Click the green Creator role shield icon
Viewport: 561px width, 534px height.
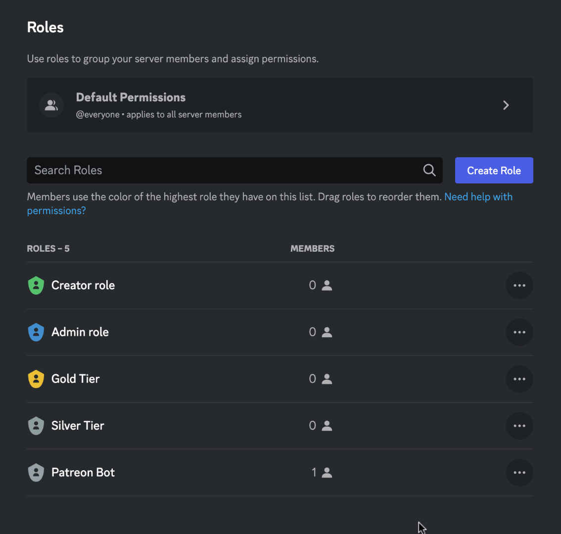pyautogui.click(x=36, y=285)
